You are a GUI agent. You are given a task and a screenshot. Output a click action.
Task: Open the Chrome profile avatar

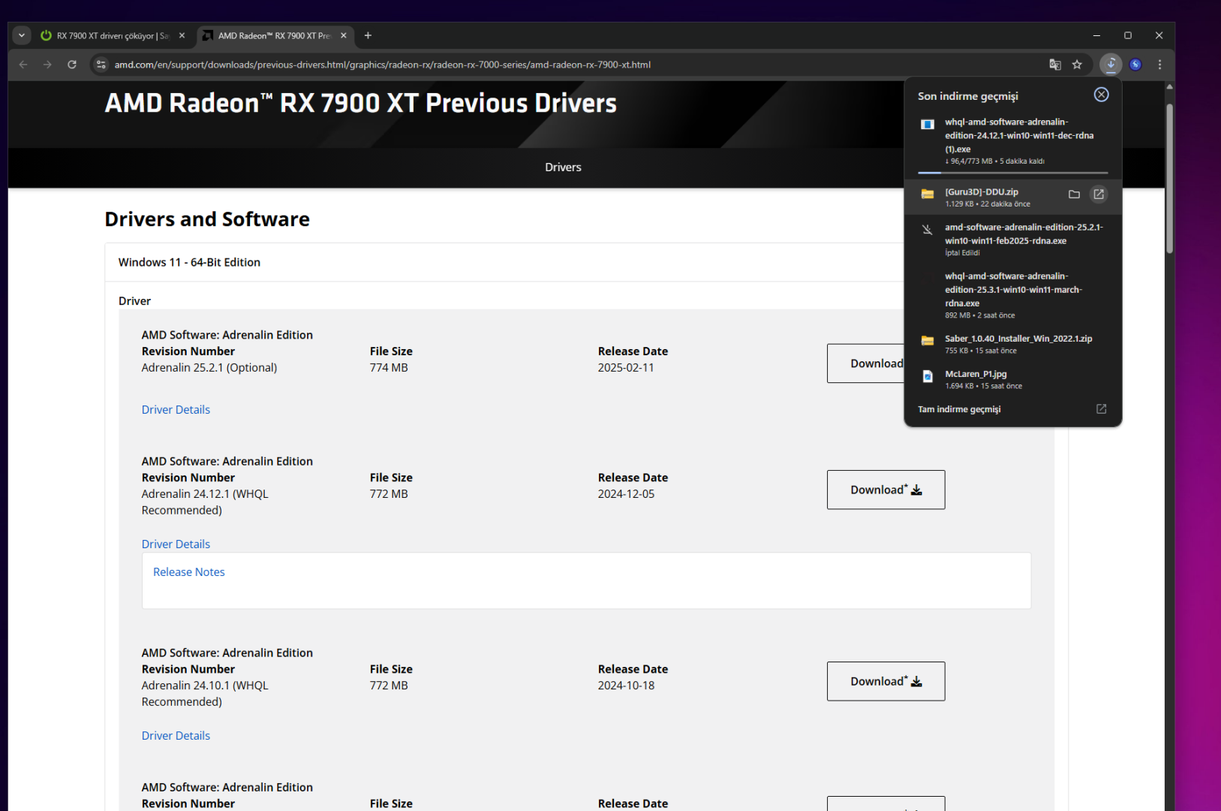1135,65
